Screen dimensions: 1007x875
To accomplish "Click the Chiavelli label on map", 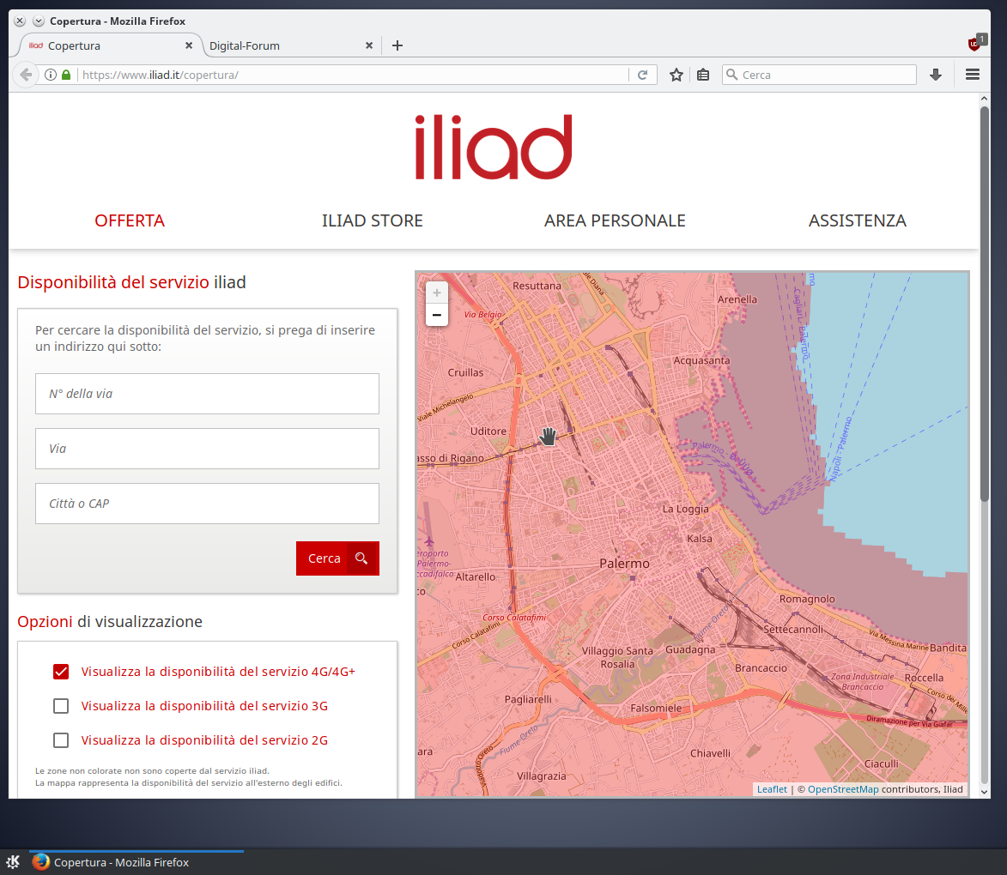I will point(710,753).
